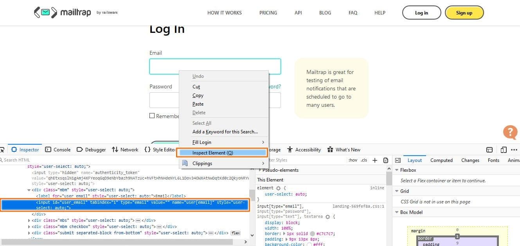This screenshot has width=520, height=246.
Task: Open the orange help question-mark bubble
Action: point(510,132)
